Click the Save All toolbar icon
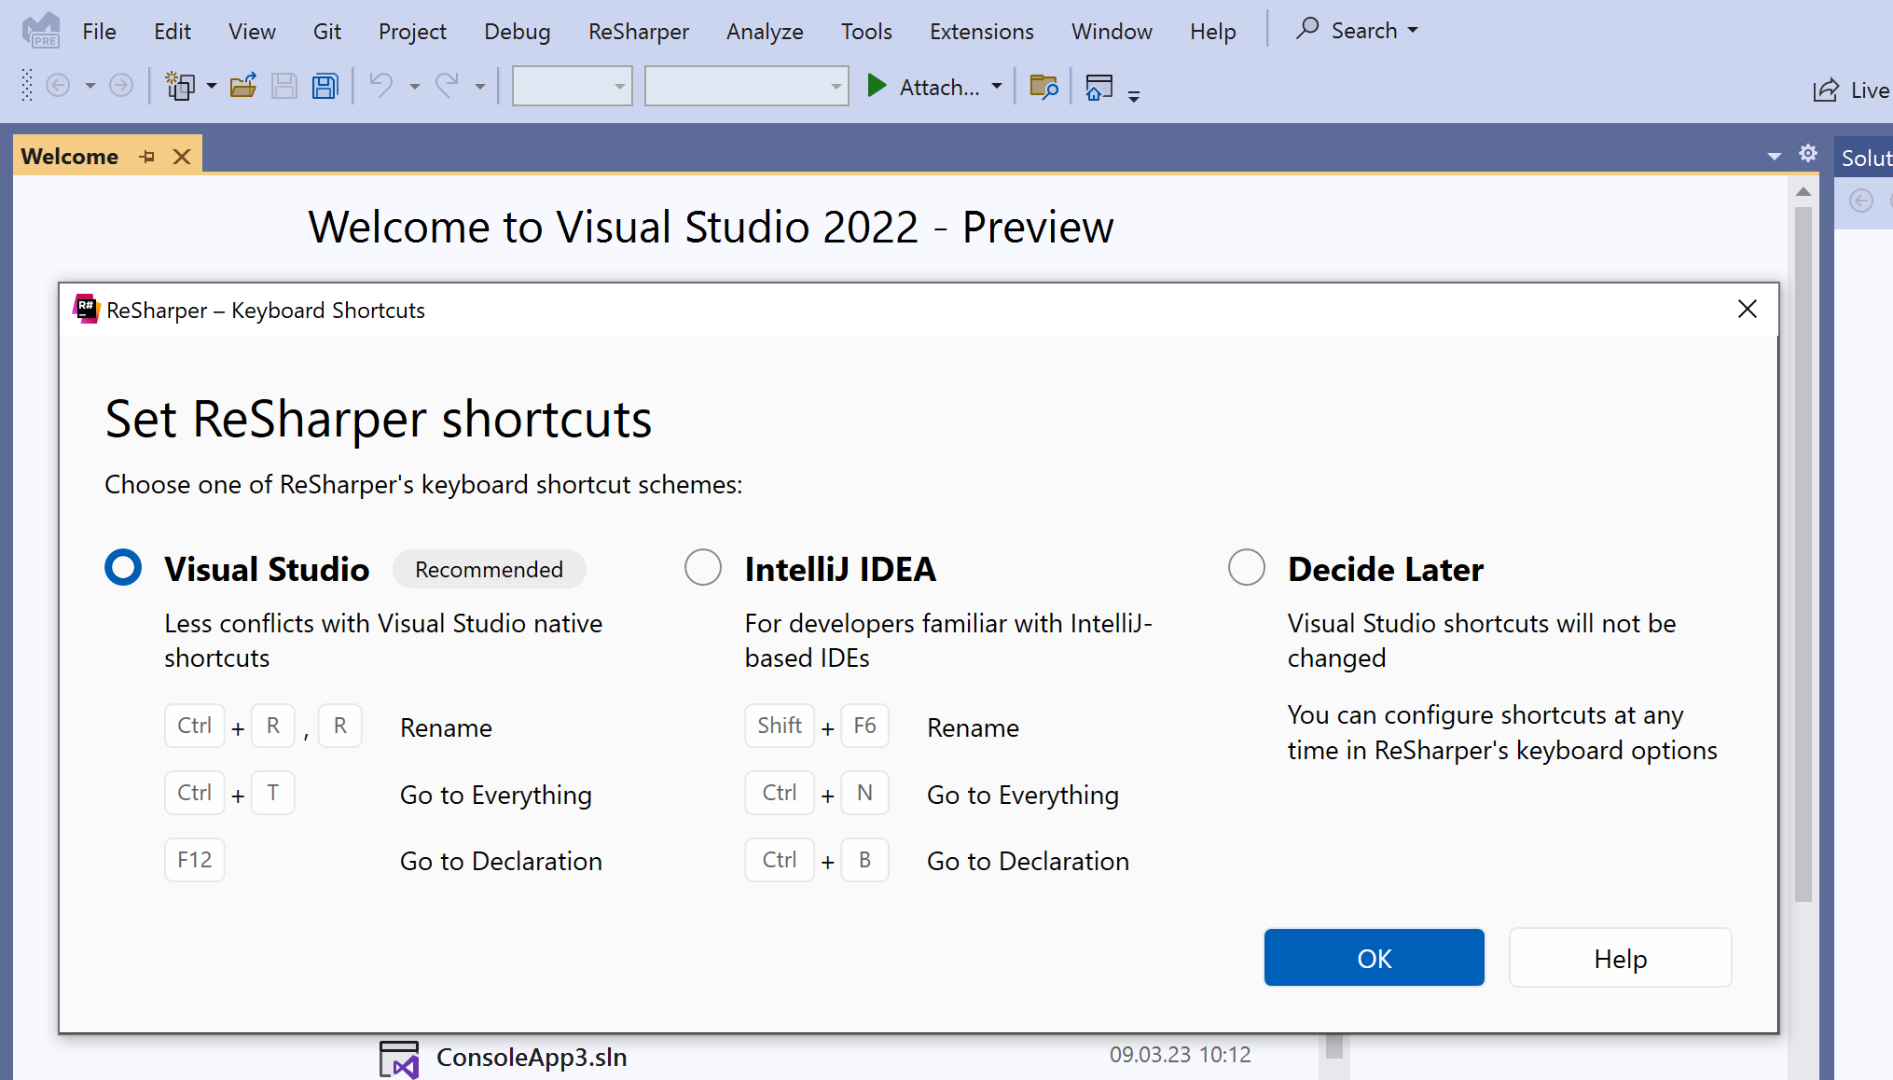 [325, 87]
